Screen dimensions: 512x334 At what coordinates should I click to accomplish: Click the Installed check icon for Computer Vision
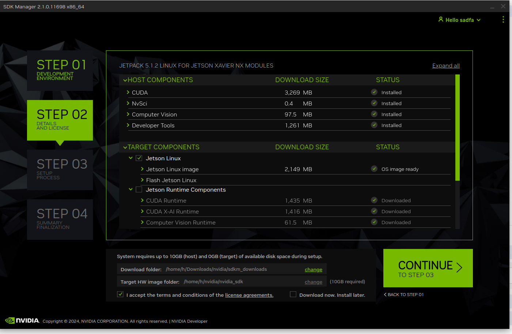pos(374,114)
